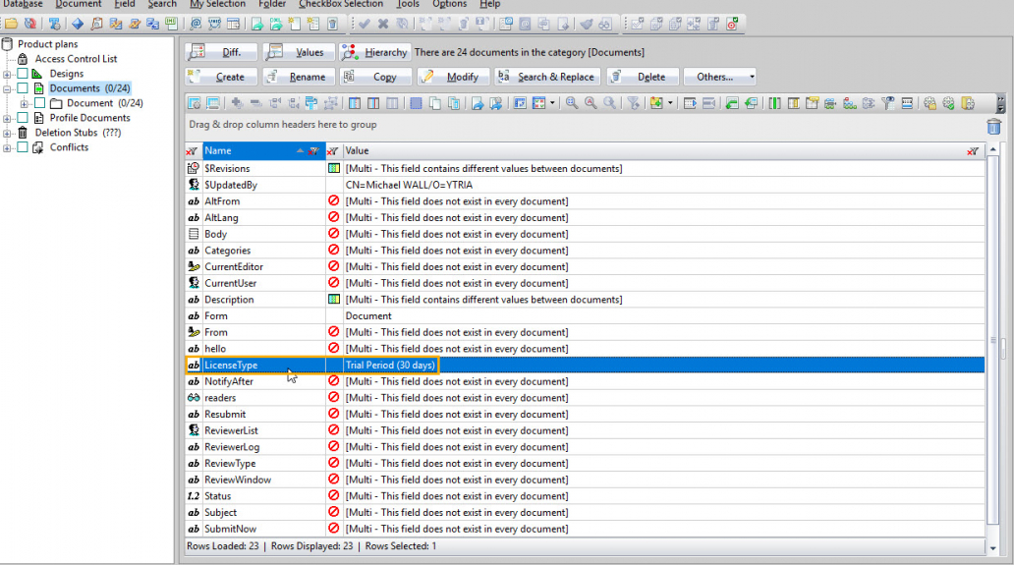
Task: Click the blue trash can beside grouping area
Action: [994, 126]
